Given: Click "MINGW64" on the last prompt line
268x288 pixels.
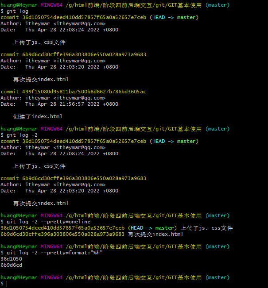Looking at the screenshot, I should 51,277.
